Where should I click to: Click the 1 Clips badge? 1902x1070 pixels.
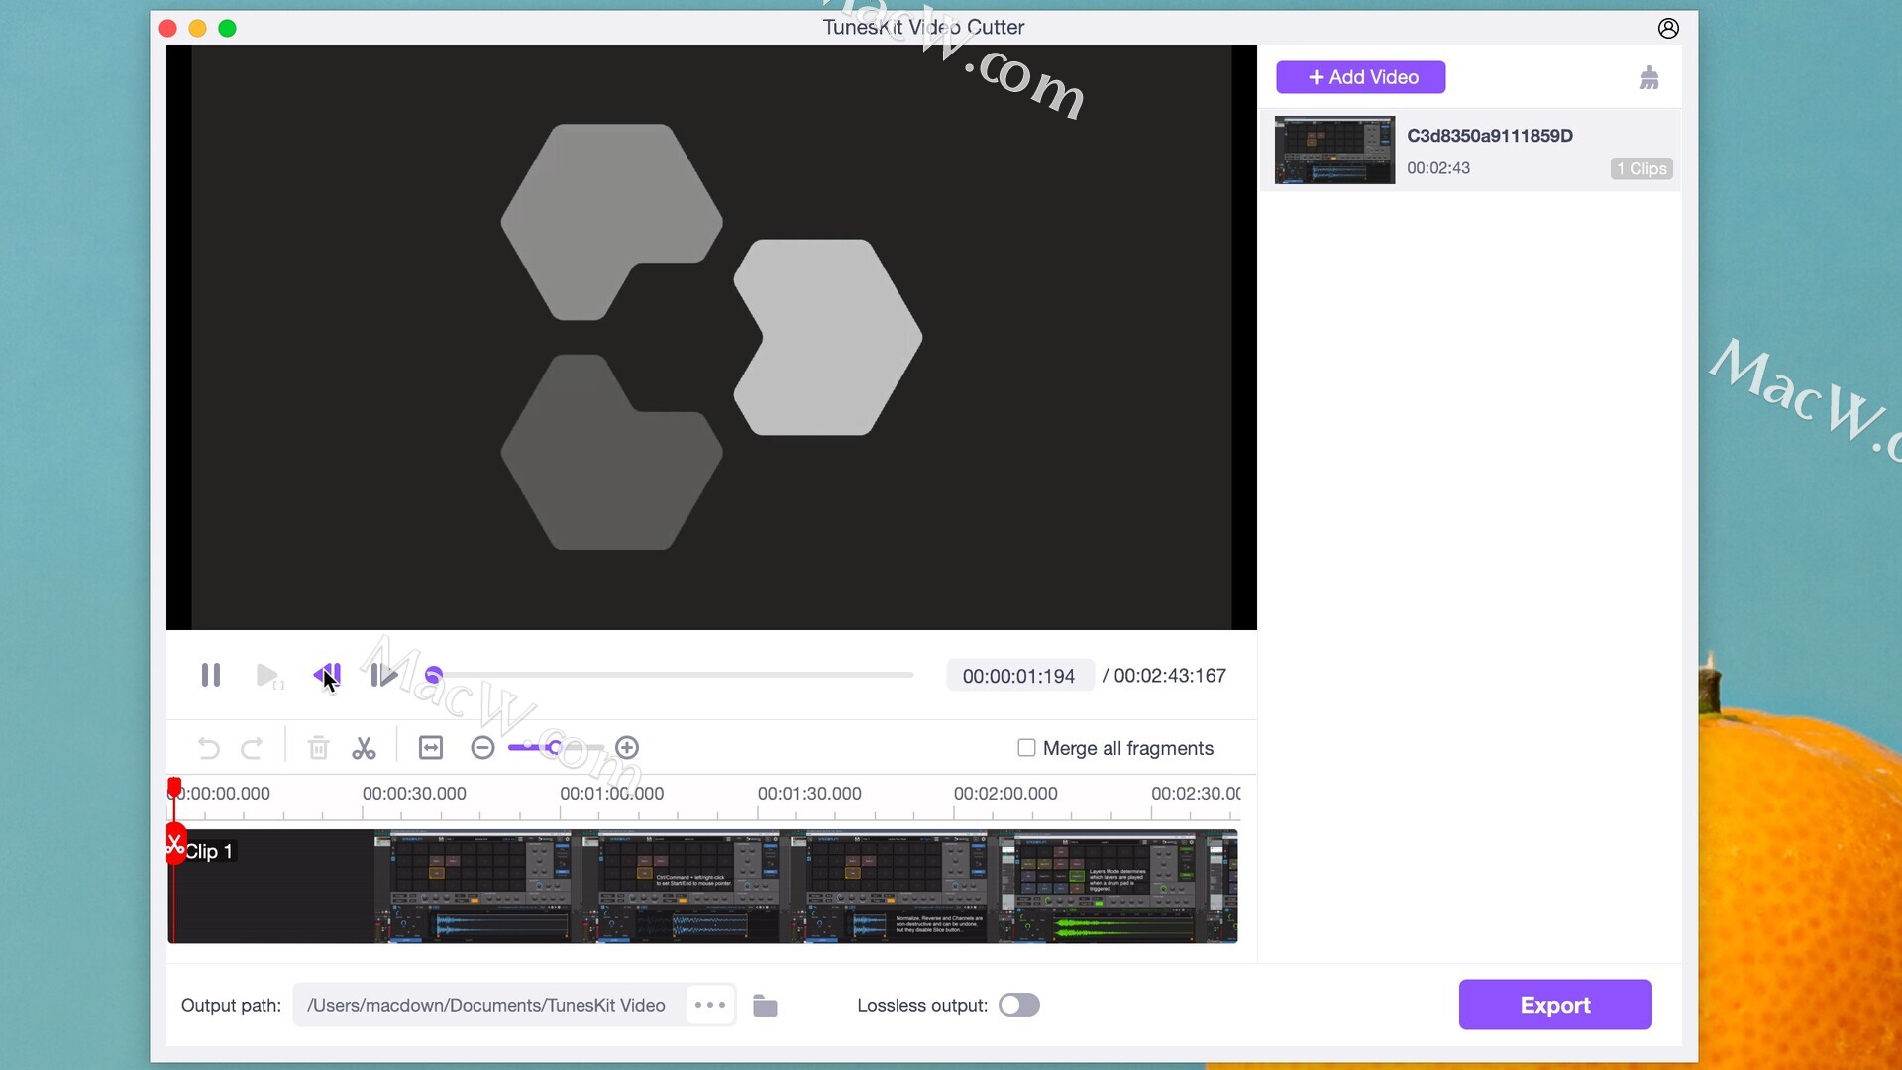click(x=1641, y=169)
